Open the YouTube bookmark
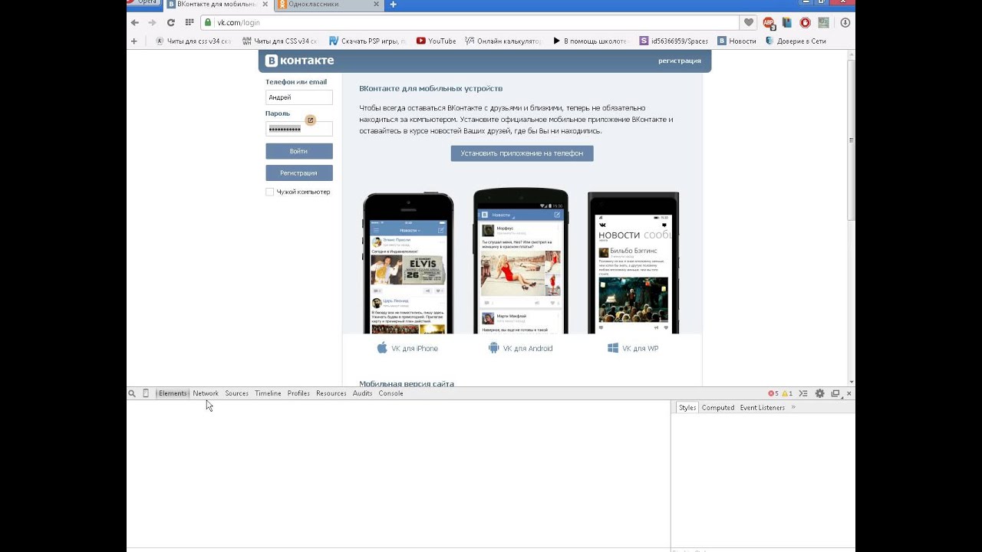The image size is (982, 552). click(436, 41)
